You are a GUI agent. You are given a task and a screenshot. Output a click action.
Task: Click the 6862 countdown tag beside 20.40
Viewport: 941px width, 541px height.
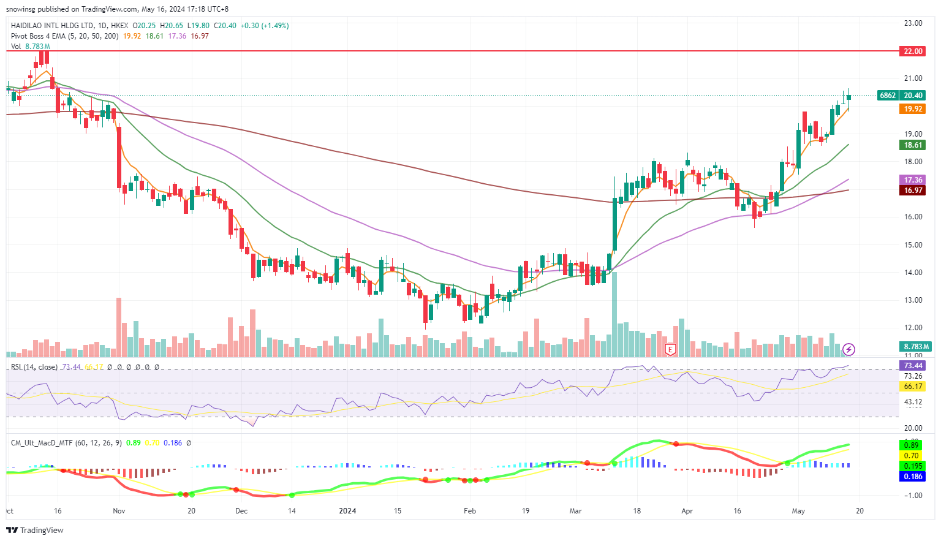click(x=888, y=95)
